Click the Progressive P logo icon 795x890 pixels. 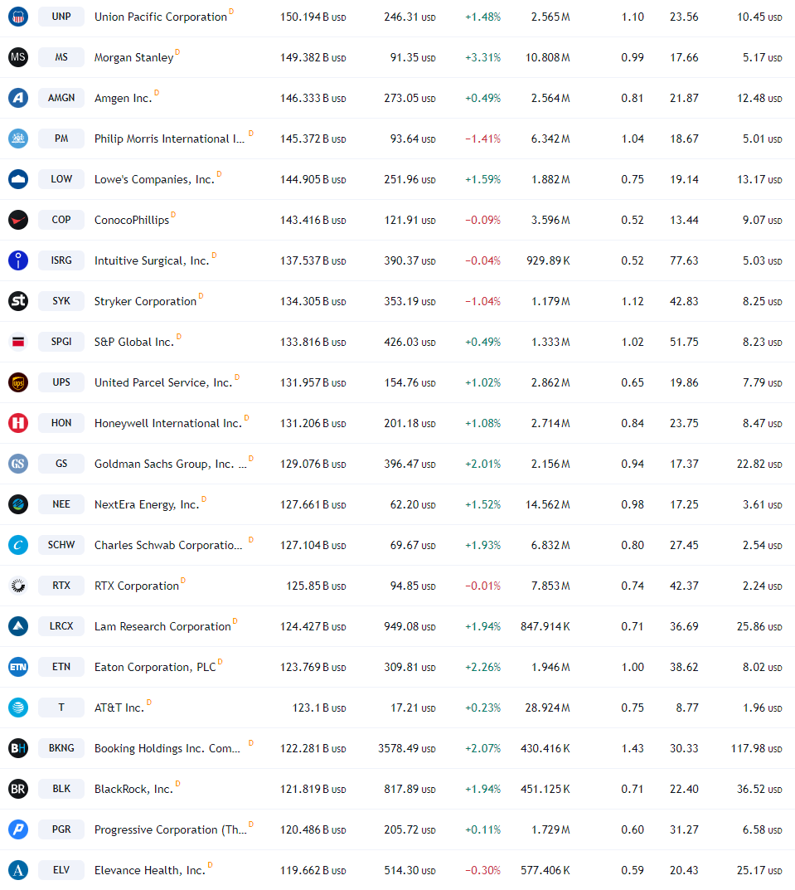click(18, 829)
